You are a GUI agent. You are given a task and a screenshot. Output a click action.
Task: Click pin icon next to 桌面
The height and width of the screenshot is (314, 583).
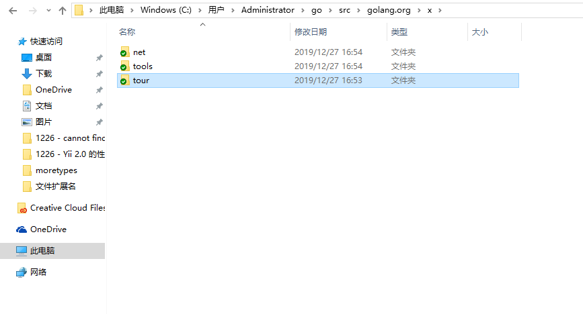(100, 58)
